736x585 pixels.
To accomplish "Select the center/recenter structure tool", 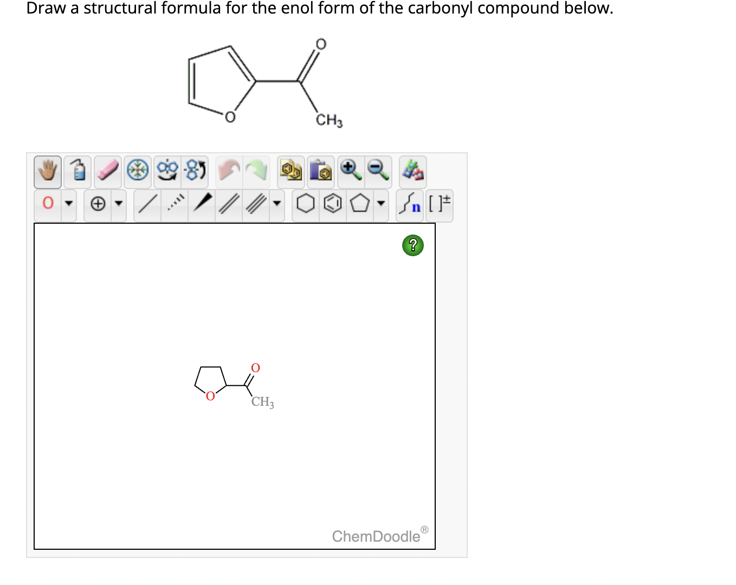I will coord(137,171).
